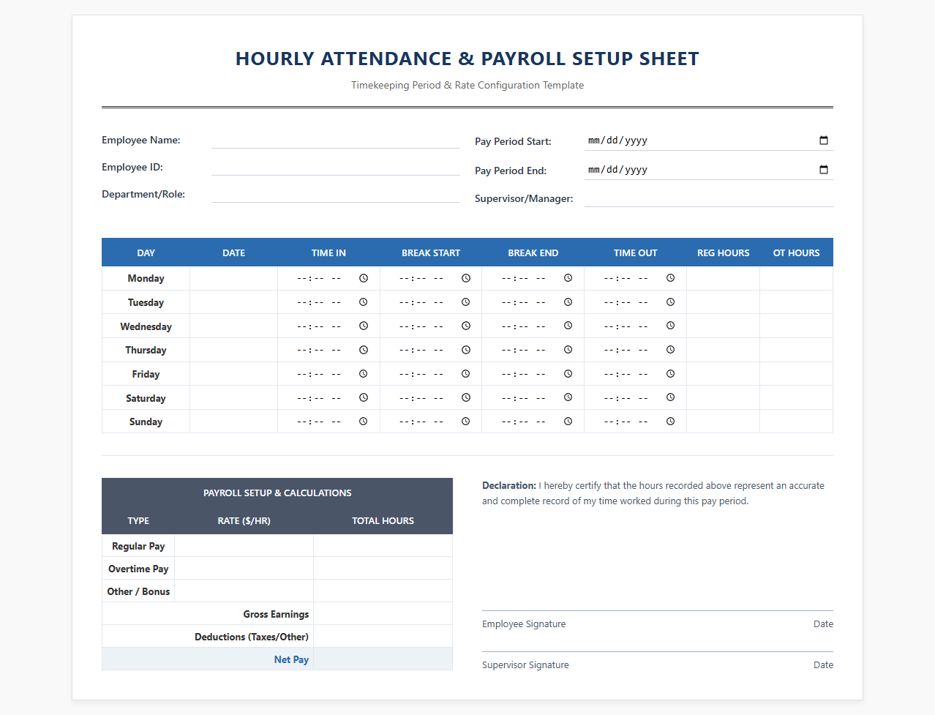Open clock picker for Monday Break Start

point(466,278)
